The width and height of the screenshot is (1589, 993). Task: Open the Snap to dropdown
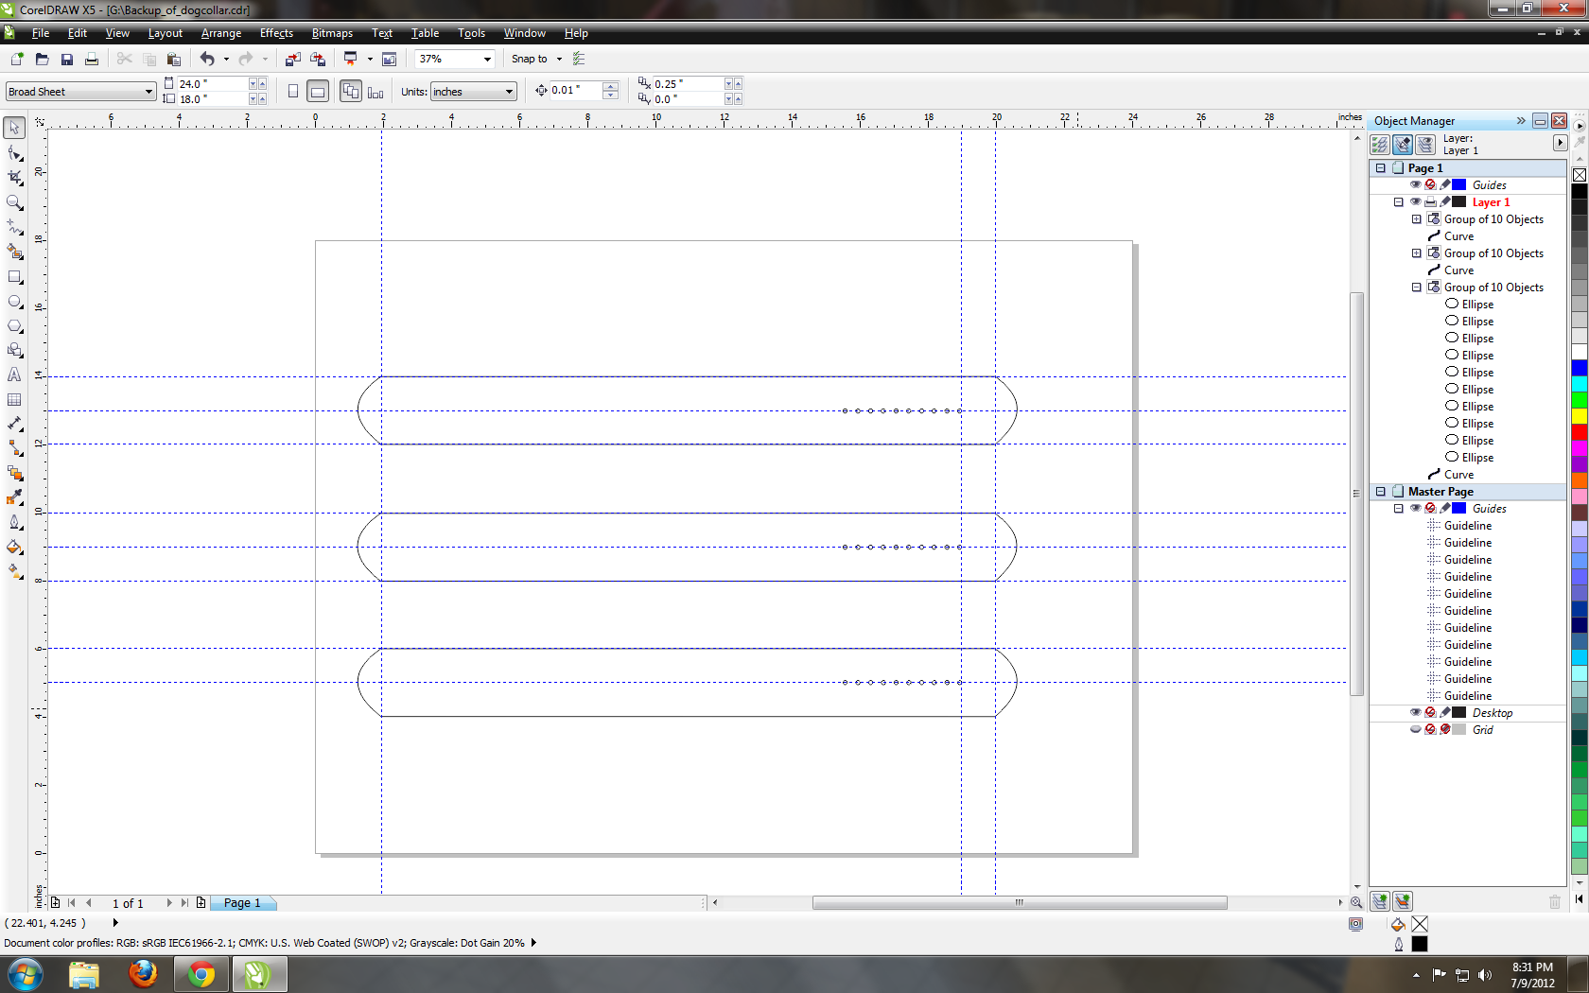pyautogui.click(x=559, y=59)
